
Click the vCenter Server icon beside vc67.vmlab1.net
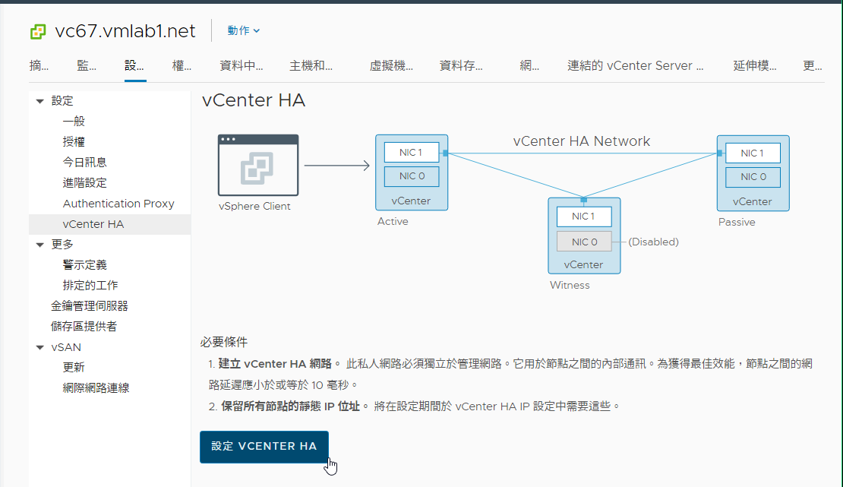click(38, 32)
